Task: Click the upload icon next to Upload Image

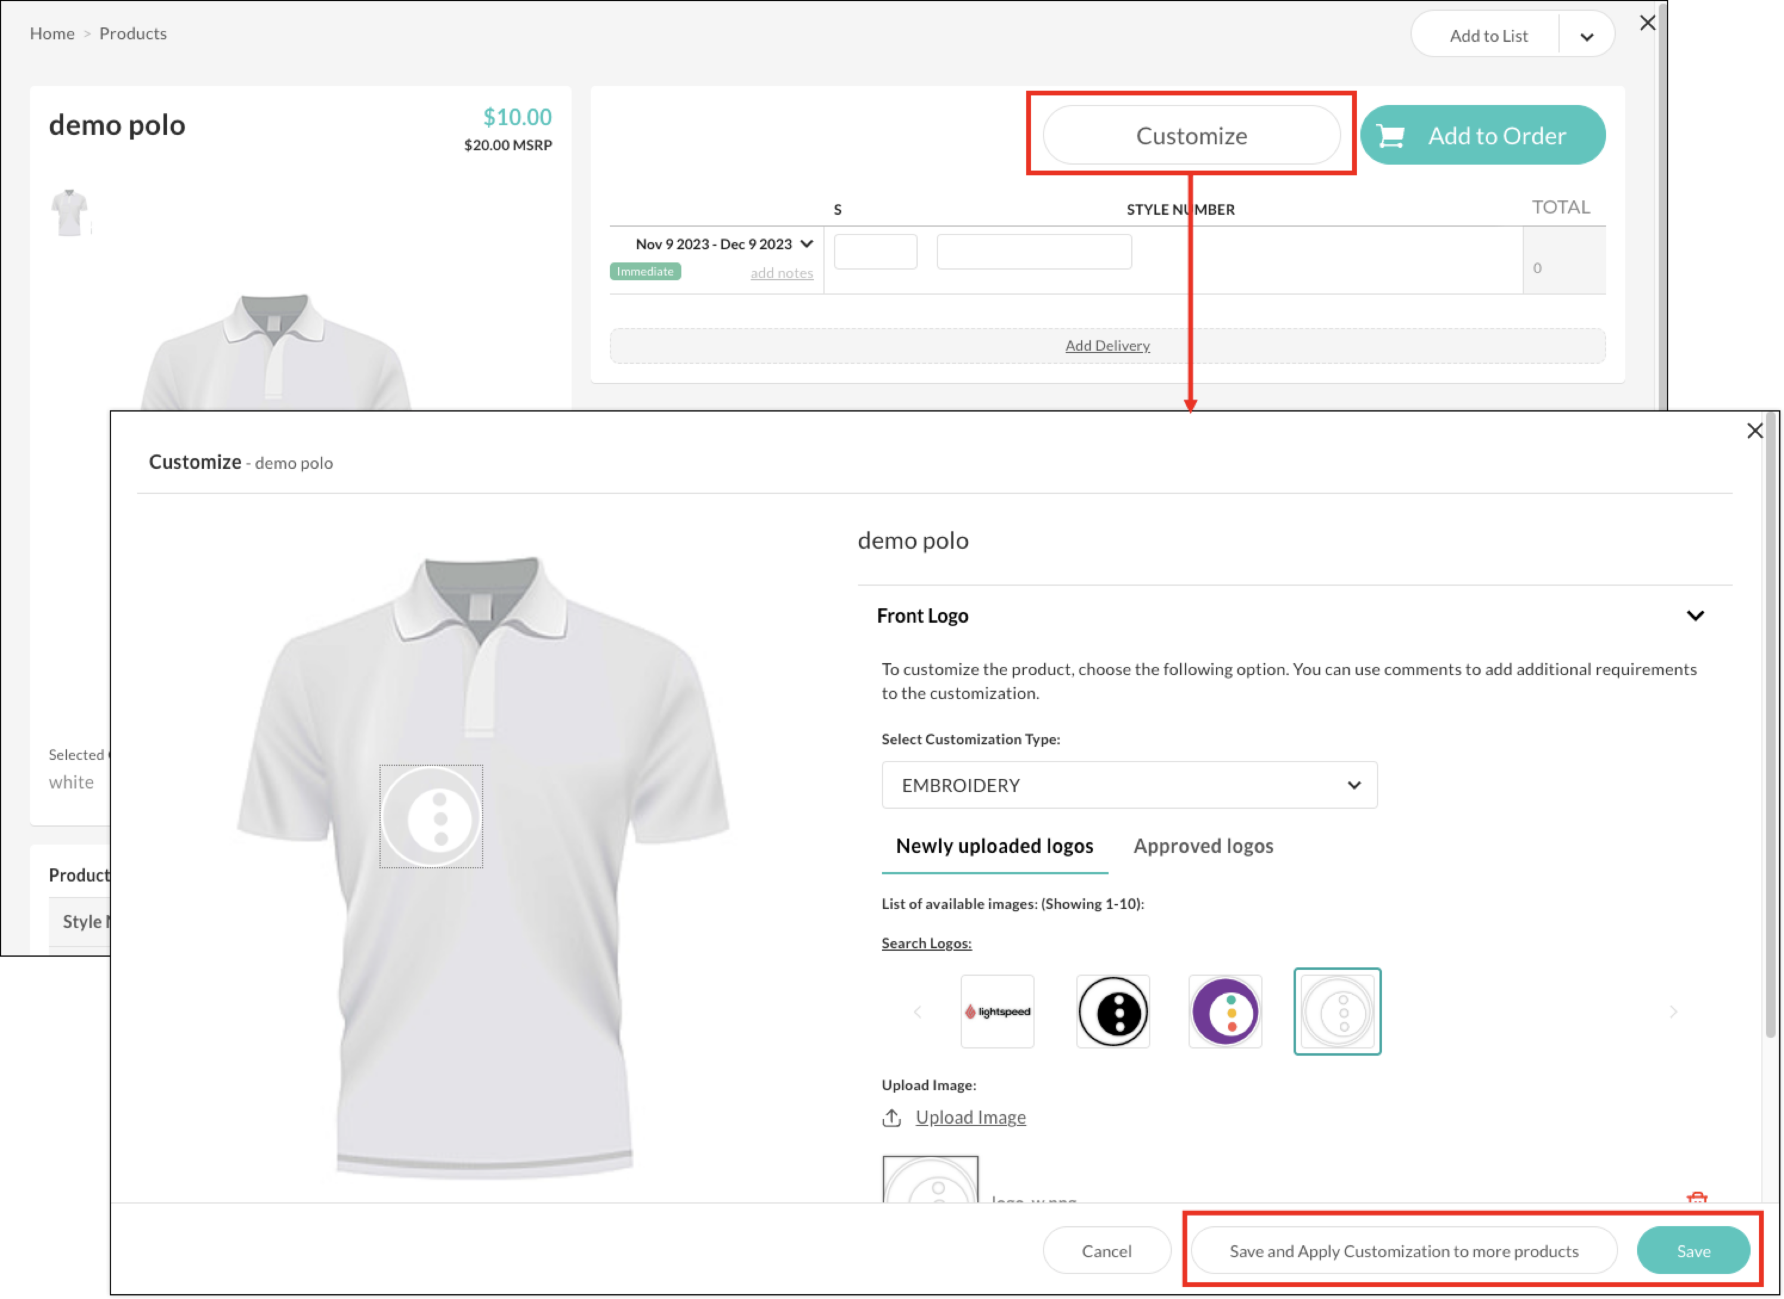Action: (891, 1117)
